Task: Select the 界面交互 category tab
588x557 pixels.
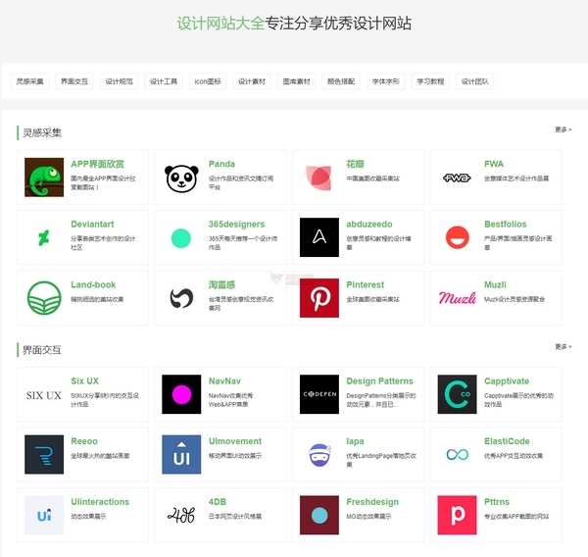Action: [74, 81]
